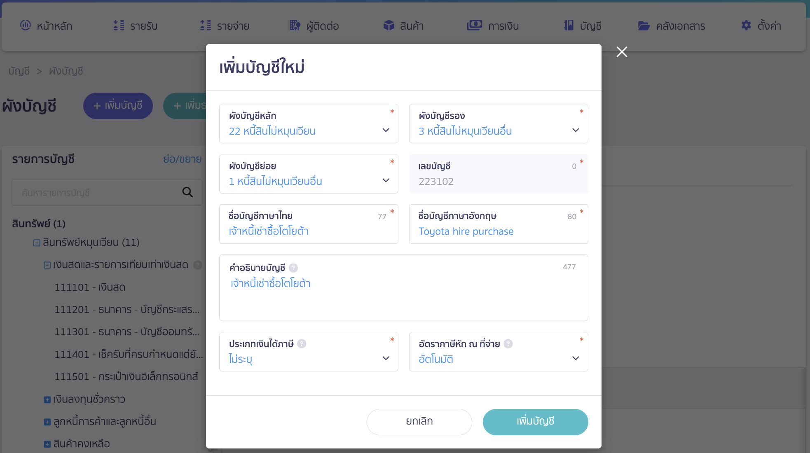Click the สินค้า product box icon
This screenshot has height=453, width=810.
tap(389, 26)
